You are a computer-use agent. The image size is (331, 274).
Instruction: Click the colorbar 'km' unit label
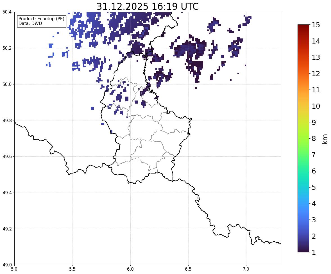coord(325,139)
